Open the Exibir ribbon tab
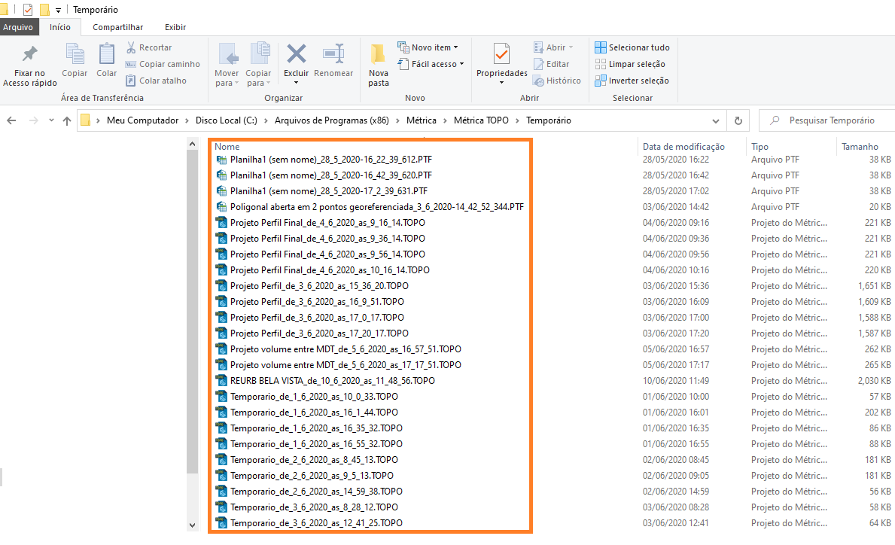Image resolution: width=895 pixels, height=545 pixels. coord(175,27)
